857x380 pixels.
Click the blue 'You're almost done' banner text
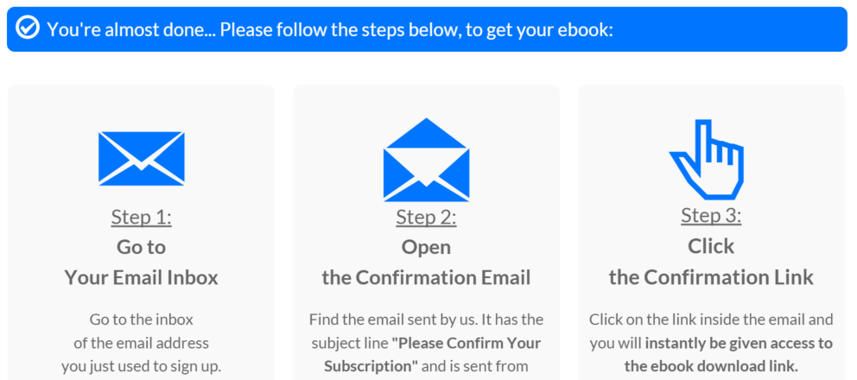pyautogui.click(x=329, y=29)
